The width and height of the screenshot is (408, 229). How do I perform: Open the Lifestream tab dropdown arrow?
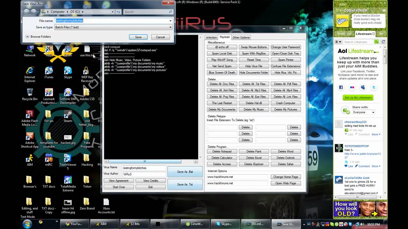click(374, 34)
